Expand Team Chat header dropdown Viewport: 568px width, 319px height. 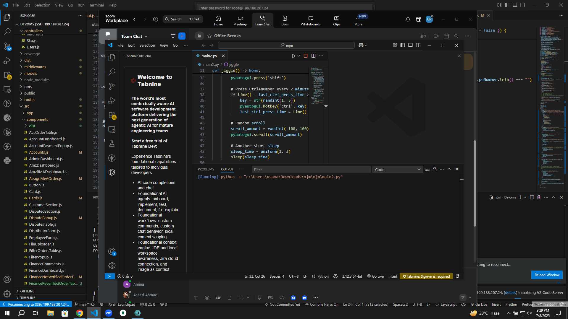click(x=146, y=36)
